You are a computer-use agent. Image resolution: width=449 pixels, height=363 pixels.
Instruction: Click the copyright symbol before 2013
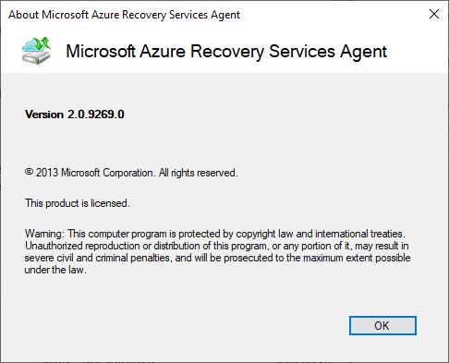pyautogui.click(x=29, y=172)
